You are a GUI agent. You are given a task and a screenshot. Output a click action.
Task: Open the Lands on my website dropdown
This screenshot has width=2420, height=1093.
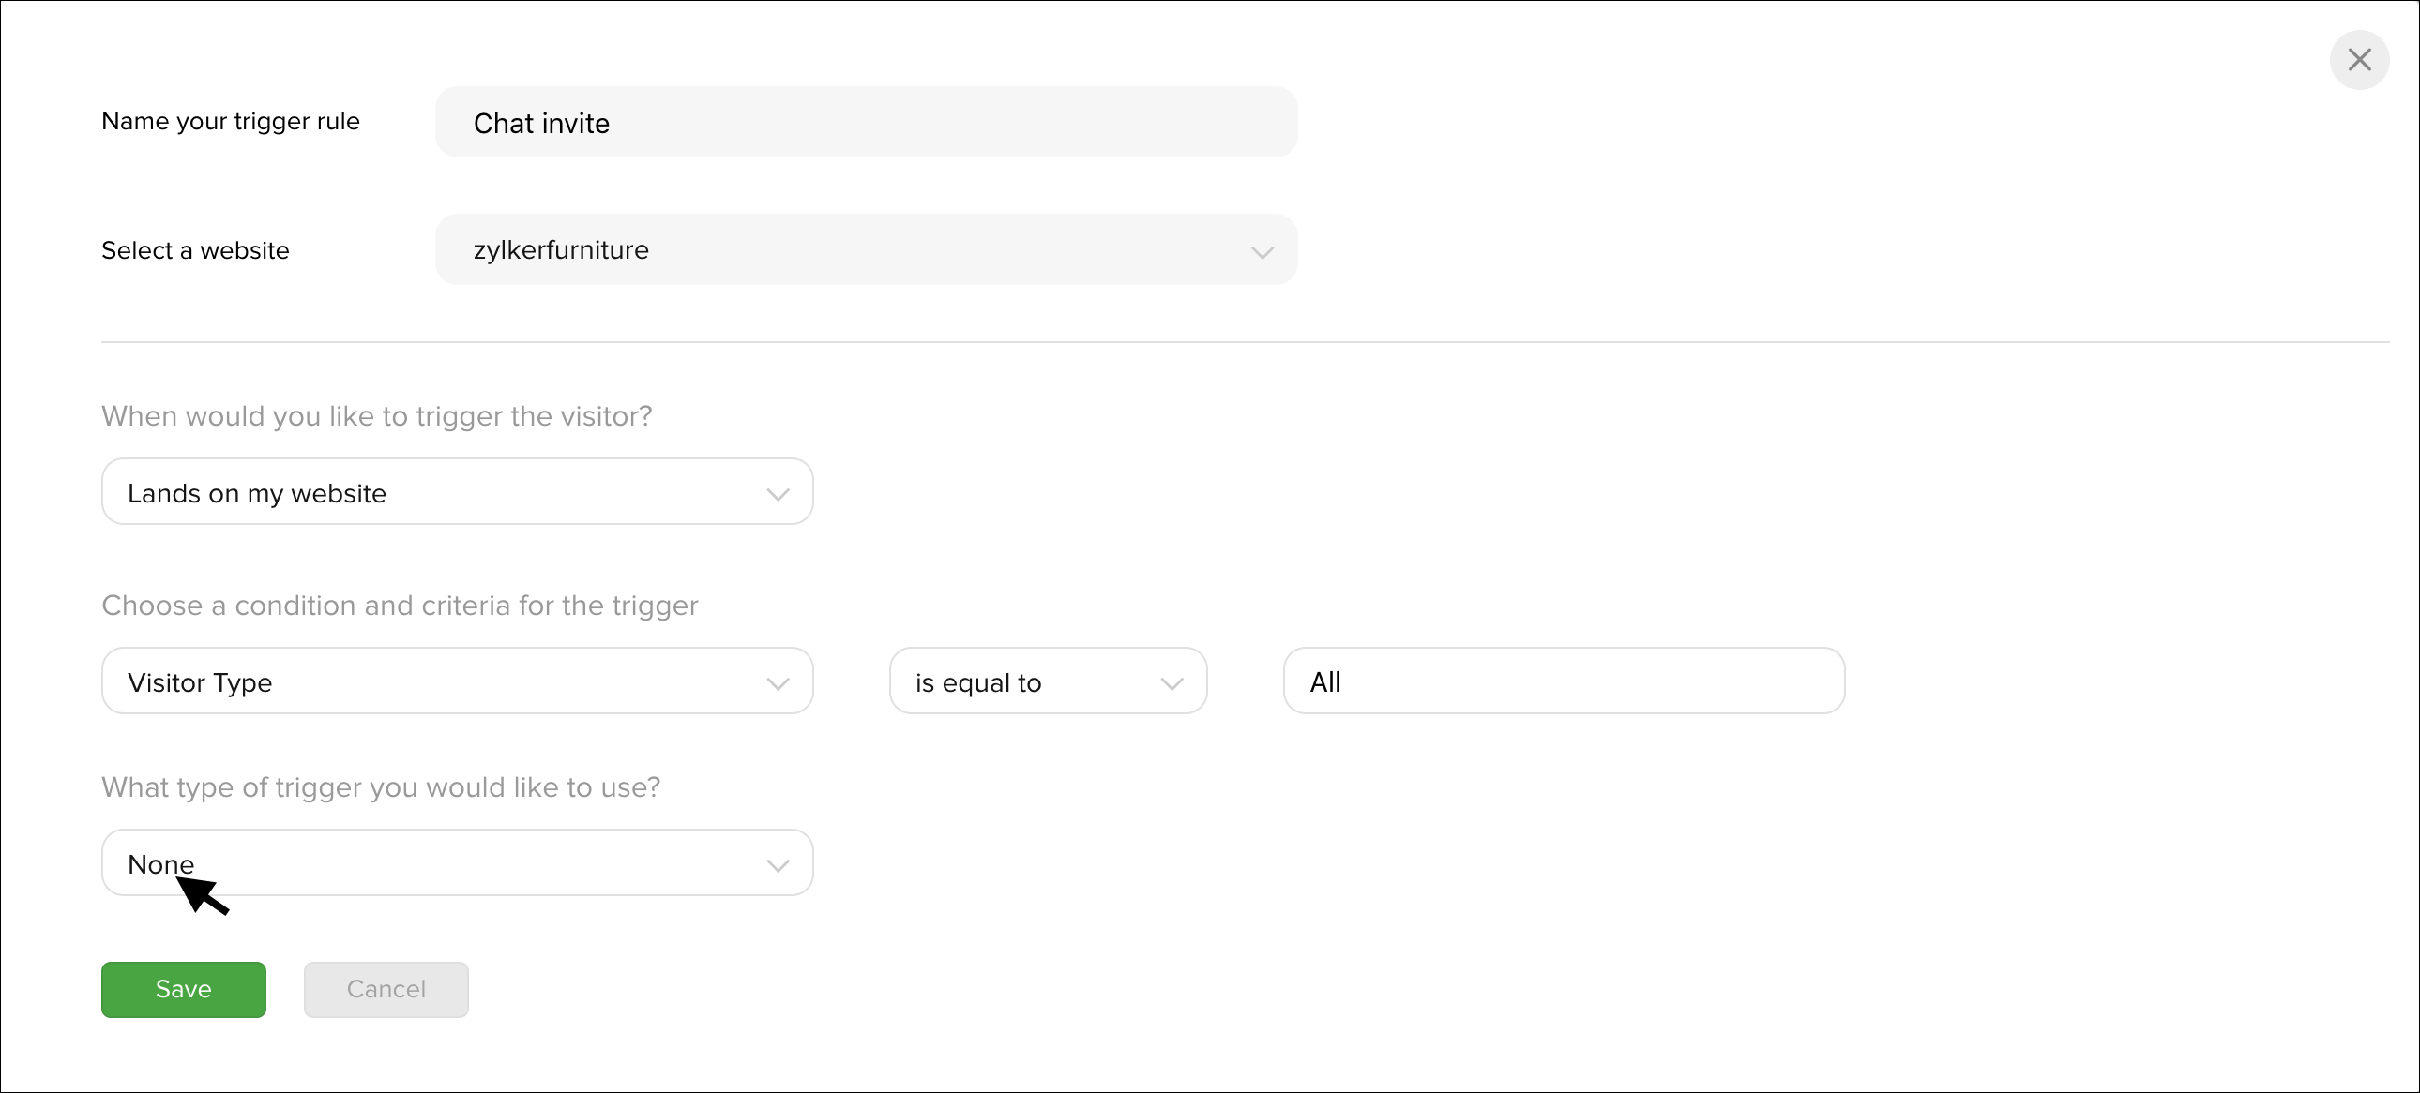coord(458,492)
